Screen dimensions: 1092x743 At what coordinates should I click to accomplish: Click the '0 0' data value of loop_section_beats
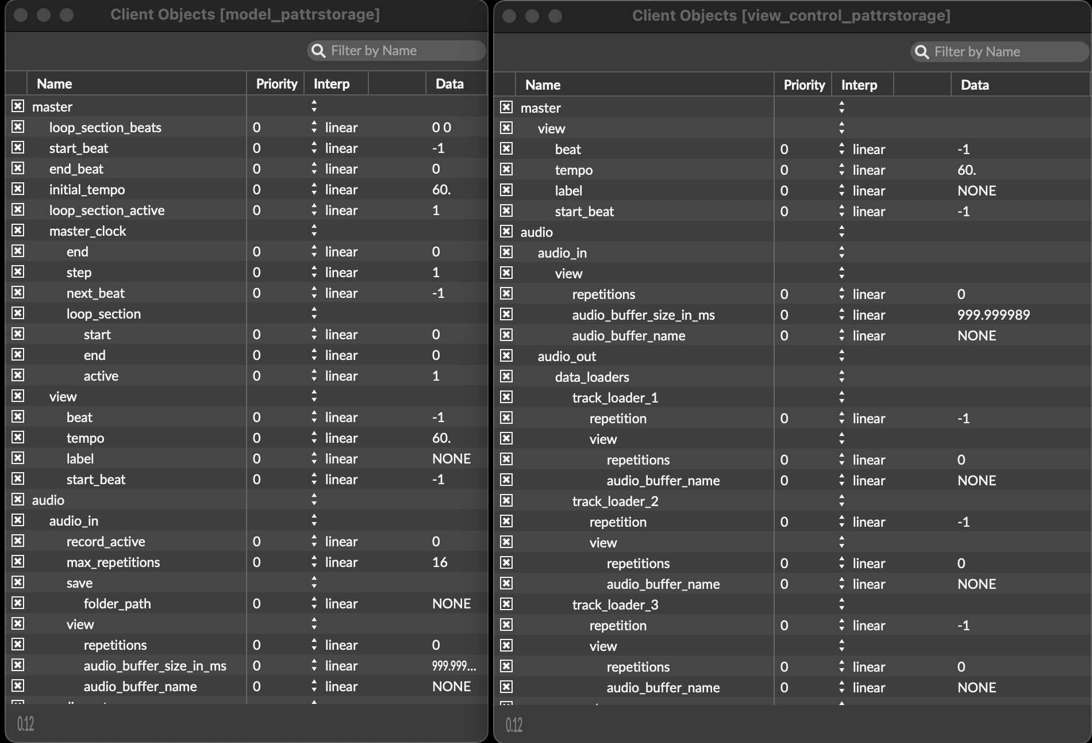[x=441, y=127]
